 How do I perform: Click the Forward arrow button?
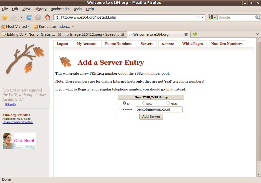tap(14, 17)
